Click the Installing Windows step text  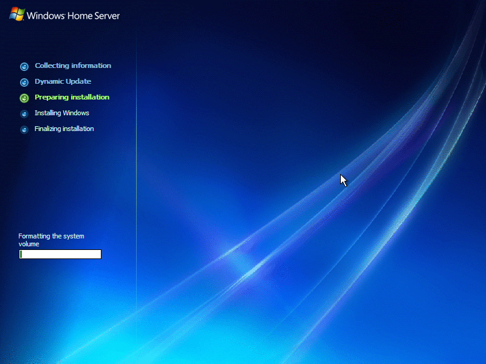pos(61,113)
